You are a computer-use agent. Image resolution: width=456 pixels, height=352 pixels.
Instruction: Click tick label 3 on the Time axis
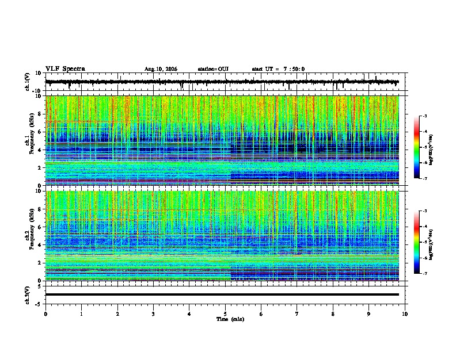[x=153, y=314]
